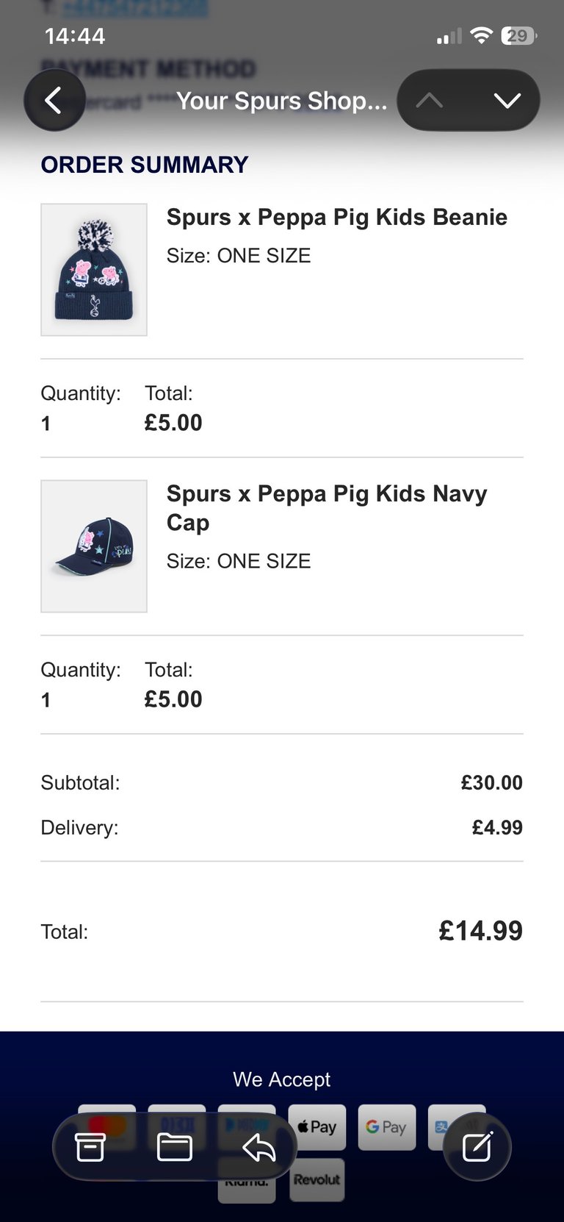Viewport: 564px width, 1222px height.
Task: Open the Spurs x Peppa Pig Kids Beanie title
Action: coord(337,218)
